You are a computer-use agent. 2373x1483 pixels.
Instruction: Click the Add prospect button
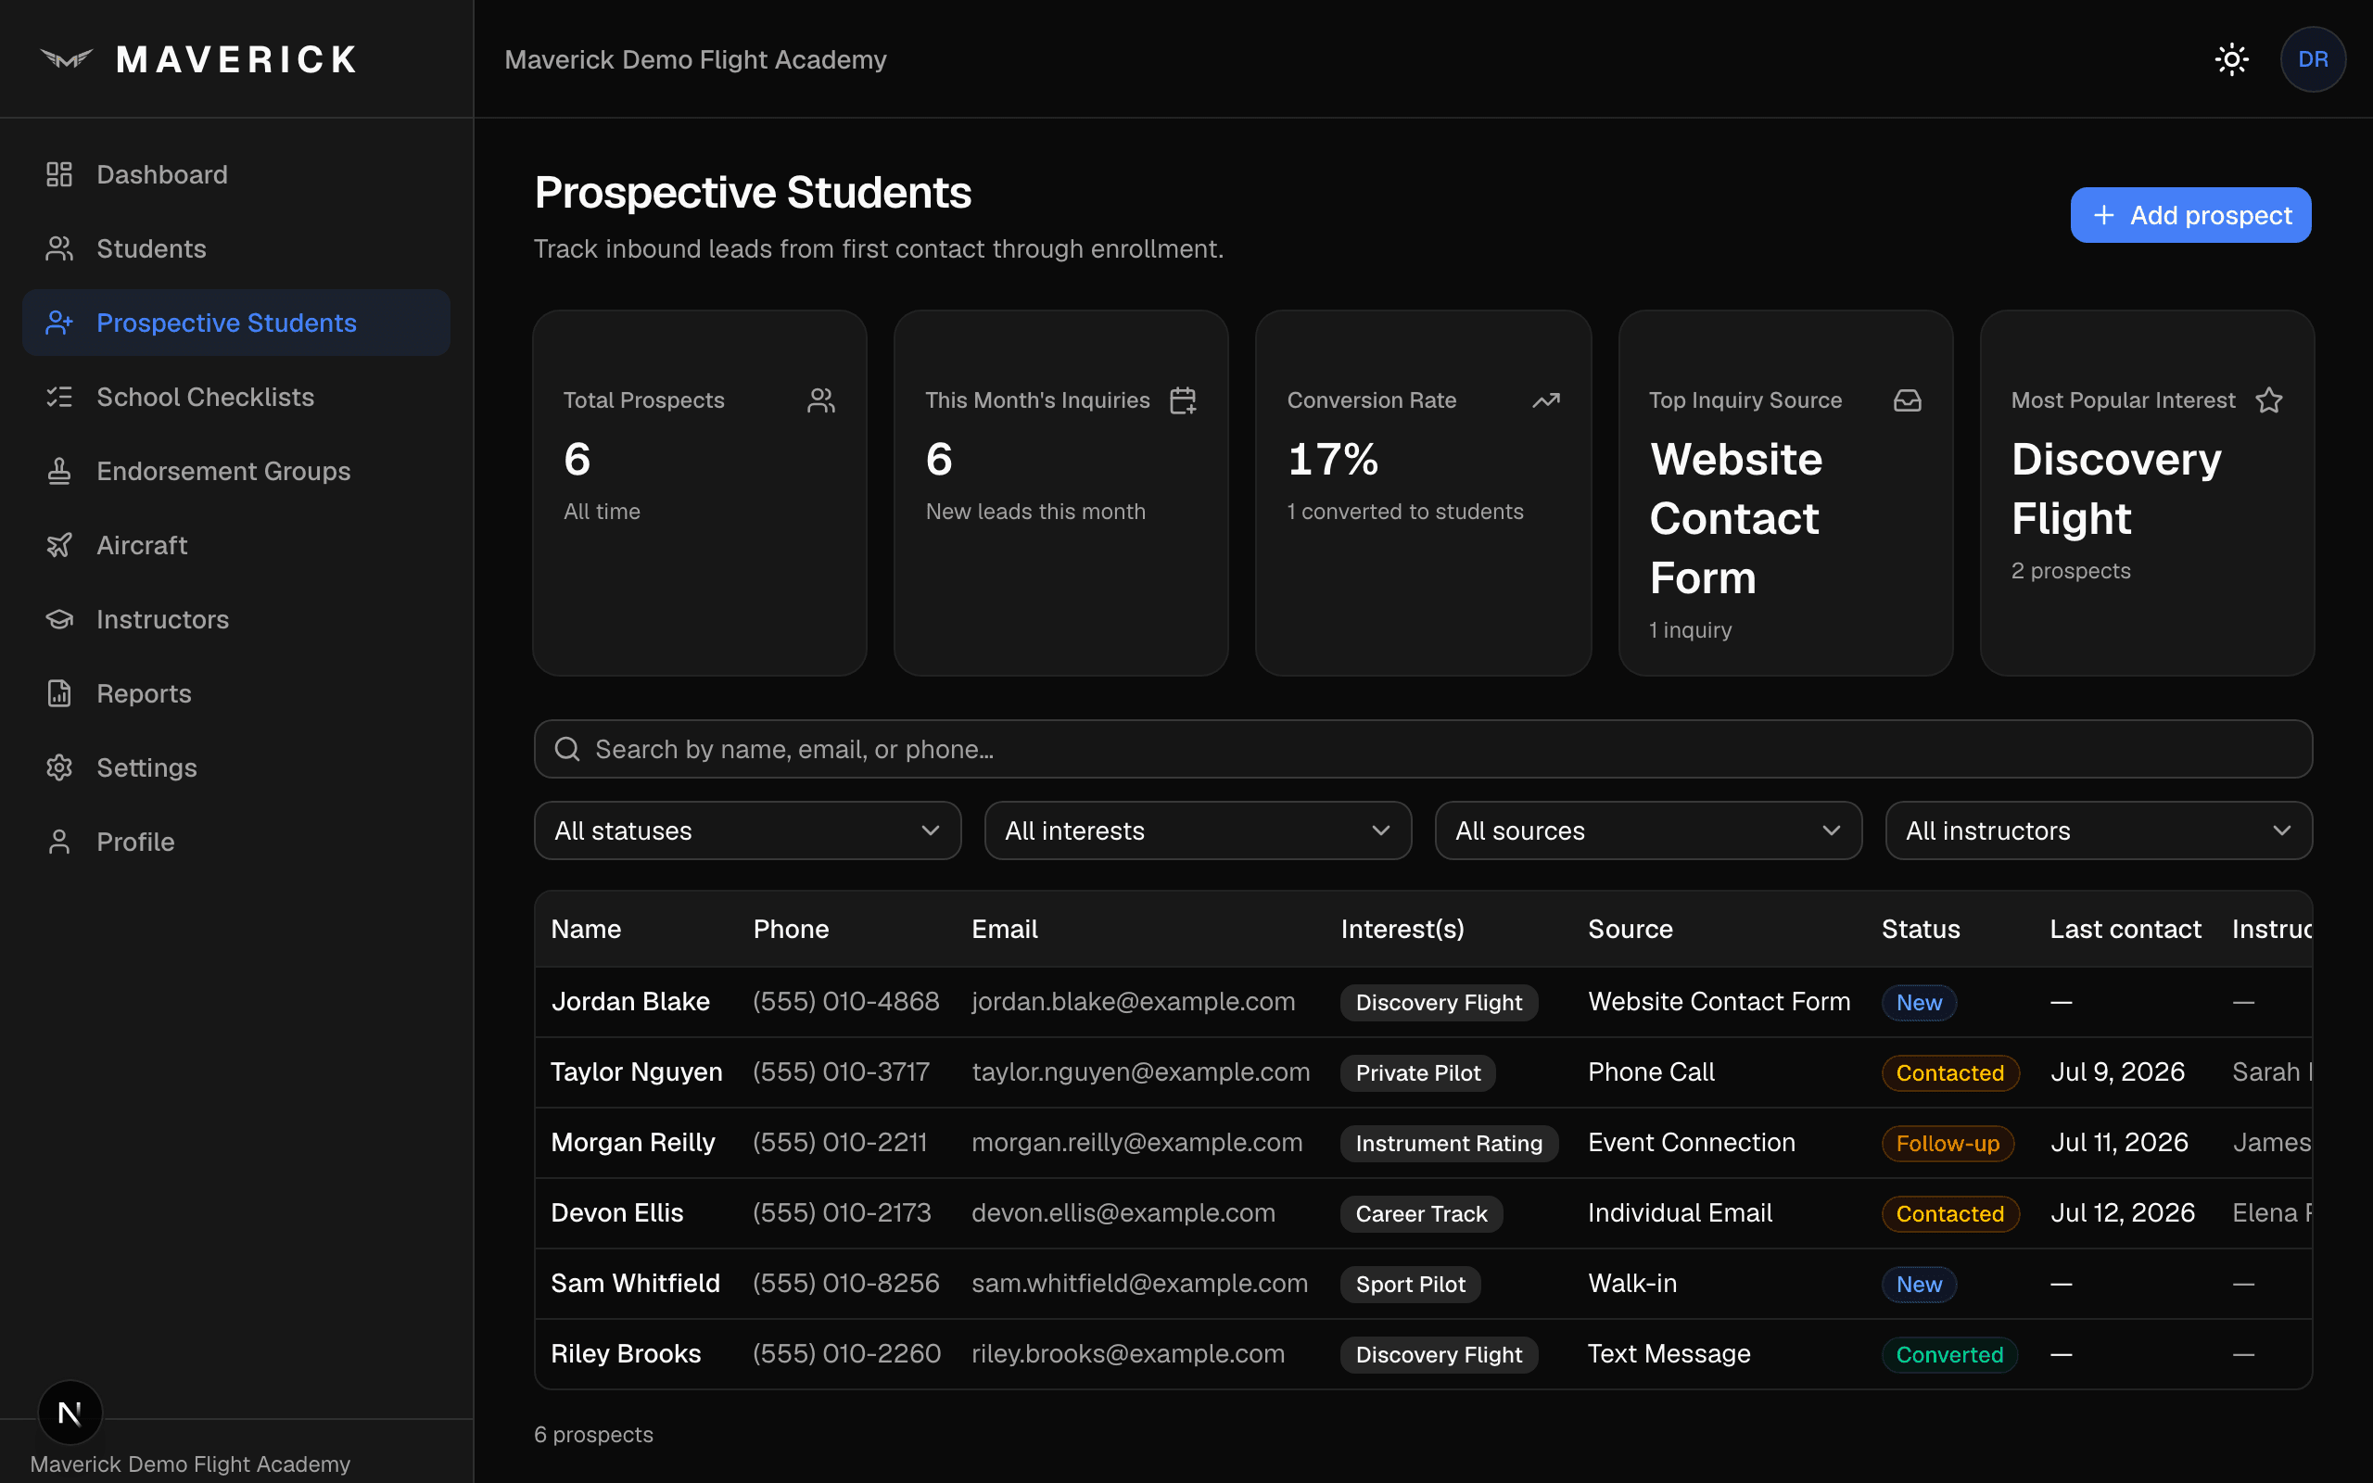[x=2190, y=215]
